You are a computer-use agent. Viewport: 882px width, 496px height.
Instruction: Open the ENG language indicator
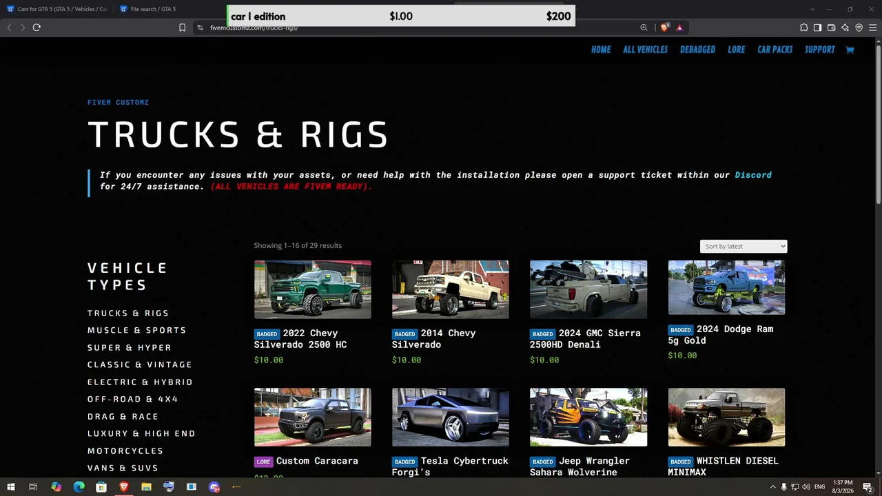point(820,487)
